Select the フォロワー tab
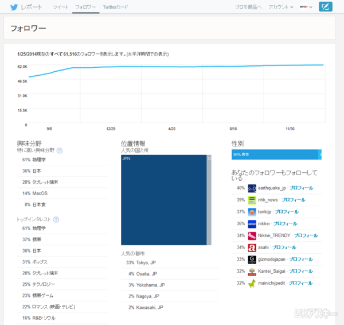The image size is (344, 325). click(x=85, y=7)
